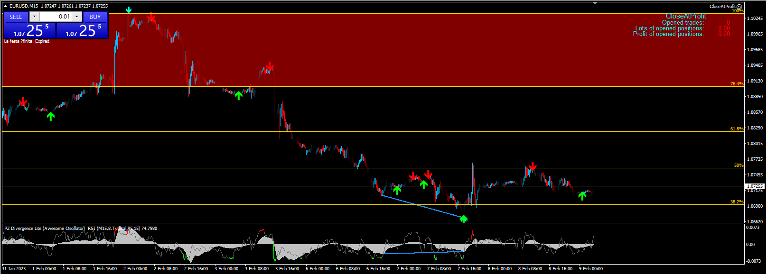Select the chart shift triangle marker
Screen dimensions: 767x275
click(x=595, y=3)
